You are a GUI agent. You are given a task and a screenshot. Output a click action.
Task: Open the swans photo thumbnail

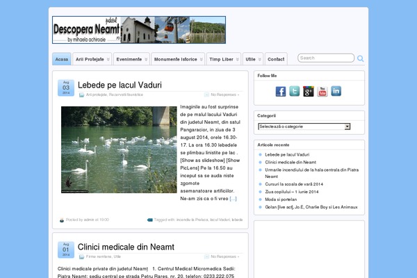click(119, 149)
